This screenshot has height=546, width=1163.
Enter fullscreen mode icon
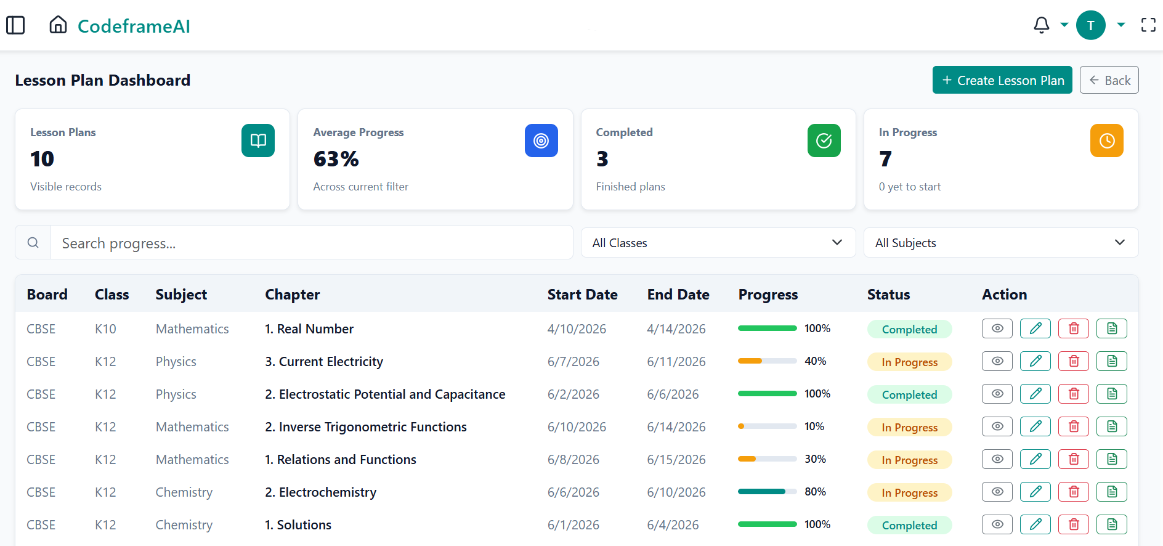point(1148,25)
